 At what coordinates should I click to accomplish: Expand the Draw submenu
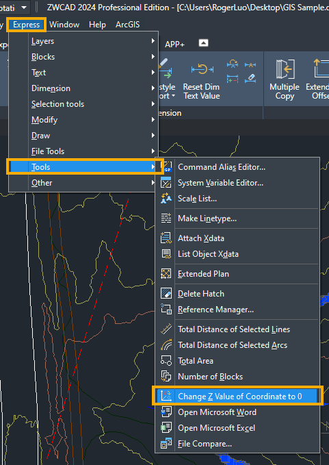tap(83, 135)
